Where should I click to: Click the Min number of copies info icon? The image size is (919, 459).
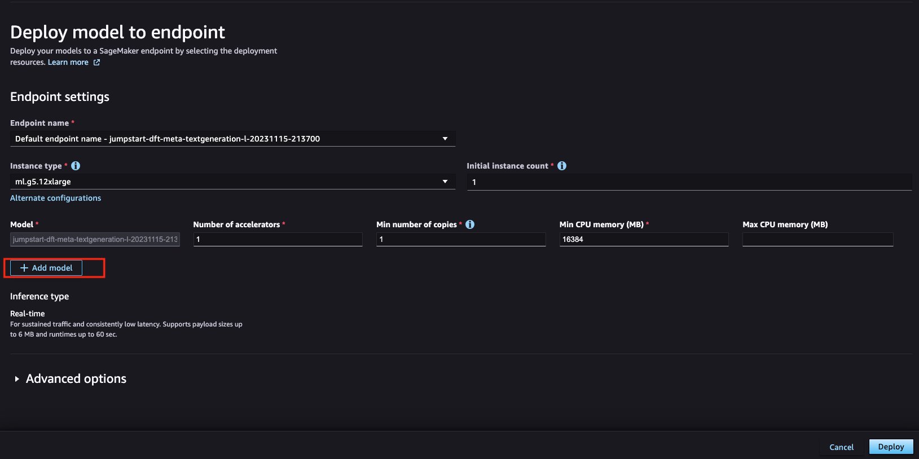(x=470, y=224)
